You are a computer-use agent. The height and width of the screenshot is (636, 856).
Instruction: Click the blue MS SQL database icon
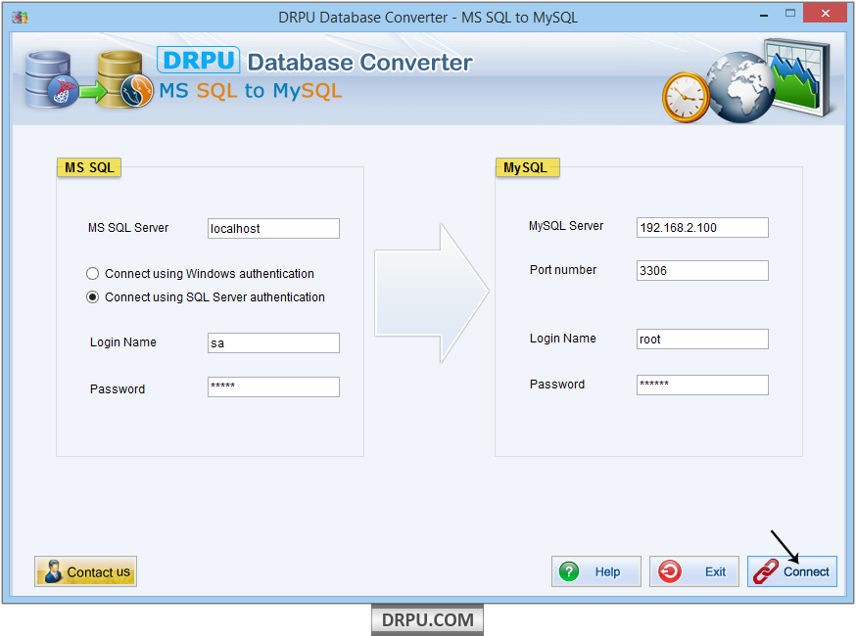tap(51, 79)
